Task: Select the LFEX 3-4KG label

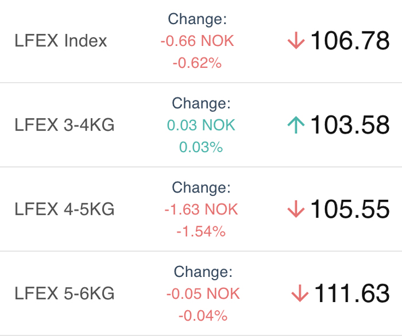Action: (x=64, y=125)
